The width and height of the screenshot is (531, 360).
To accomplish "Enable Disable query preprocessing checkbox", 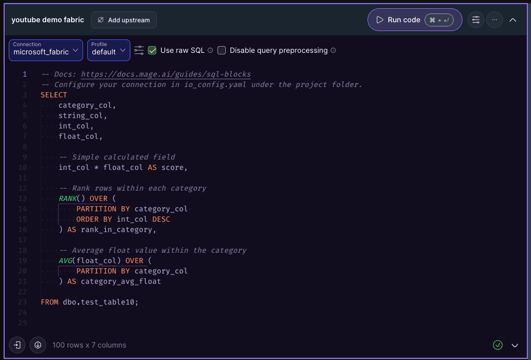I will [x=222, y=50].
